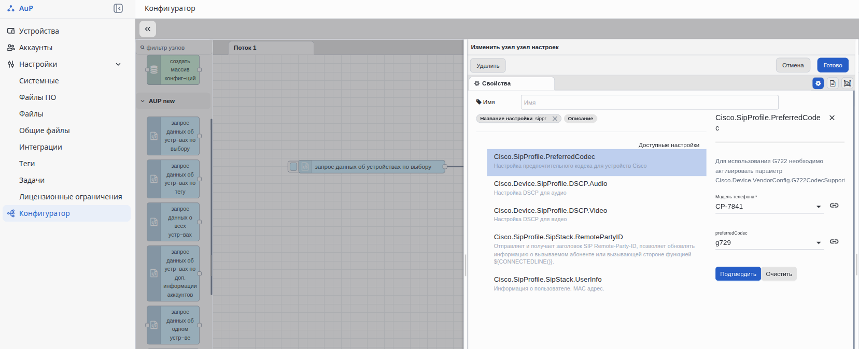Focus the Имя input field
Screen dimensions: 859x349
click(x=650, y=102)
